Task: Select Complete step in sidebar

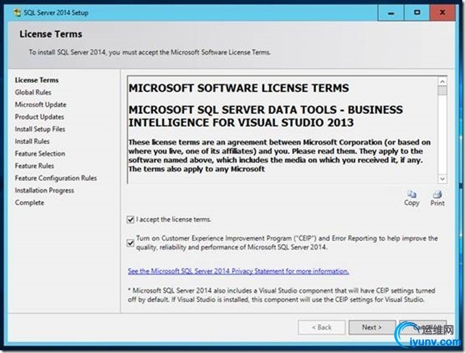Action: [29, 203]
